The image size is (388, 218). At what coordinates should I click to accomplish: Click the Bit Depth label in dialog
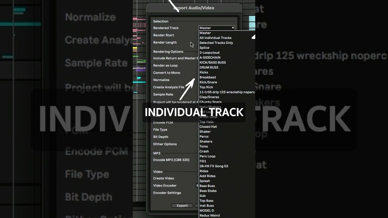point(161,137)
